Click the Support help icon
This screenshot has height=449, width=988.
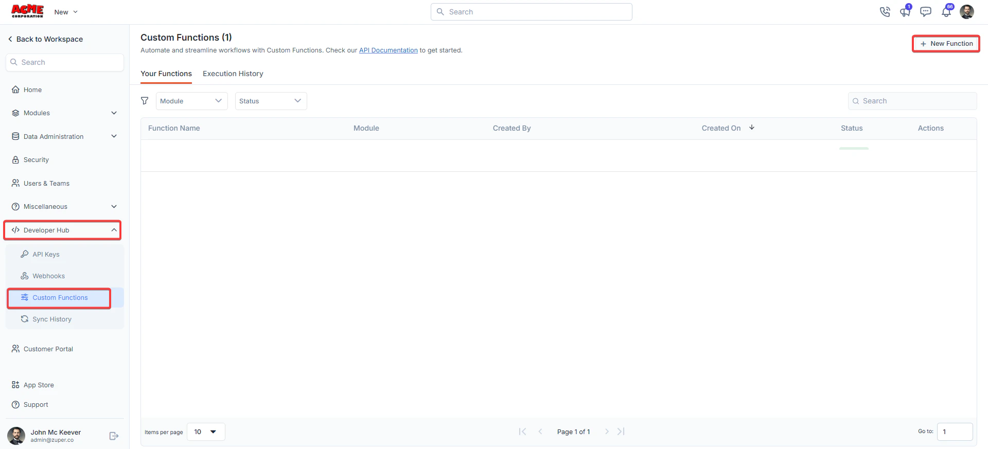pos(15,405)
